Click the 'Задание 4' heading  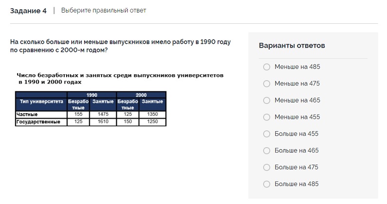pos(28,11)
